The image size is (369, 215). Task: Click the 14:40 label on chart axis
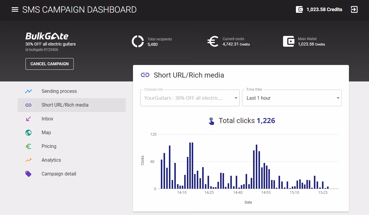(238, 193)
